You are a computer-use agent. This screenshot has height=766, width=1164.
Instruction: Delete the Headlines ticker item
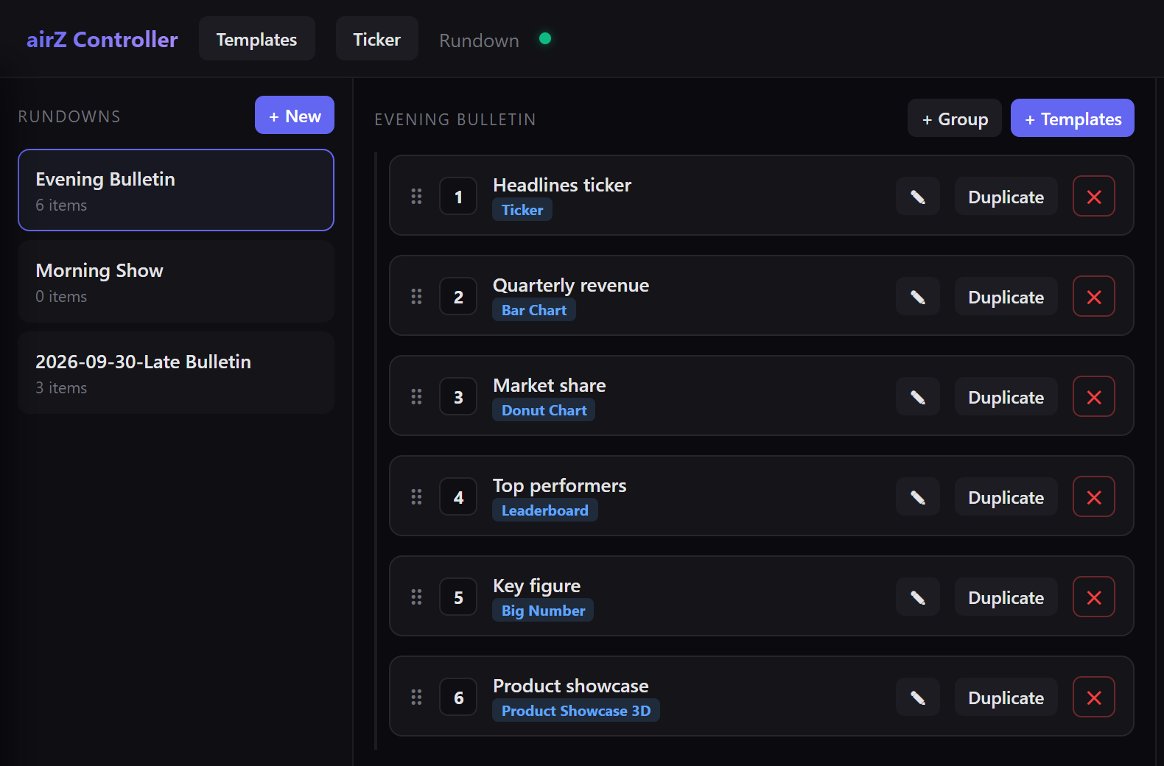[1094, 197]
